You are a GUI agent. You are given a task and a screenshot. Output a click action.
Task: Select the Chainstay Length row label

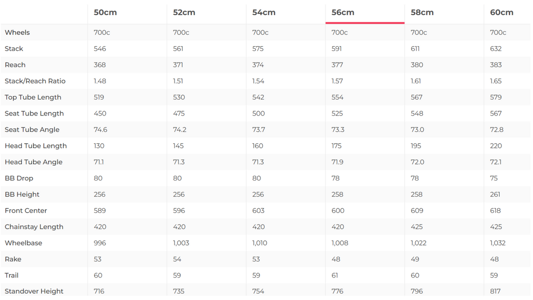coord(34,227)
